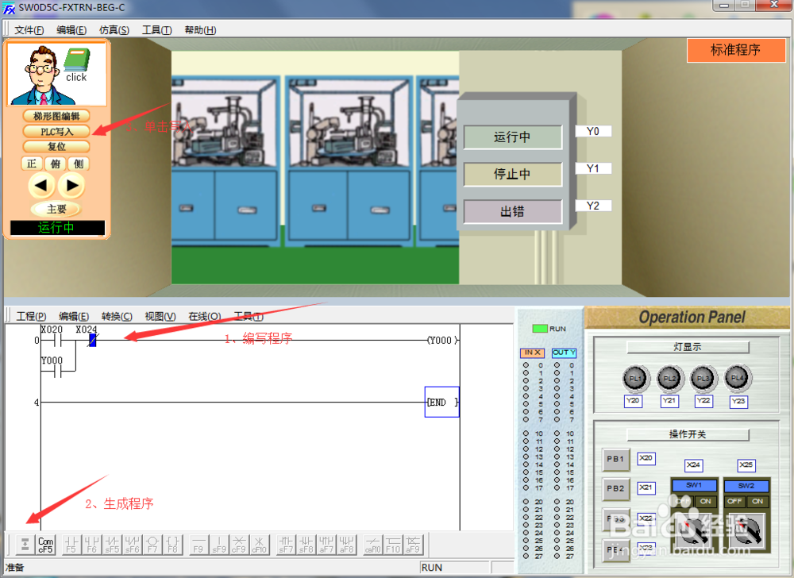Delete vertical line with cF10 icon
Viewport: 794px width, 578px height.
click(x=260, y=545)
